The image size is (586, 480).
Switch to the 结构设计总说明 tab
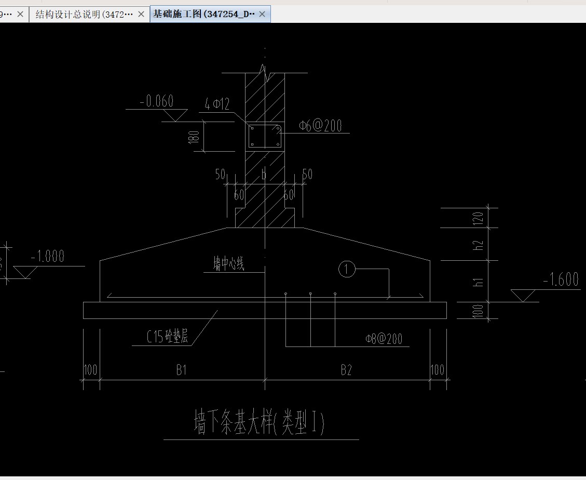pyautogui.click(x=84, y=14)
